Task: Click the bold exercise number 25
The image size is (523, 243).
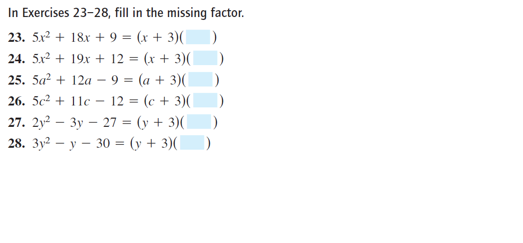Action: (17, 80)
